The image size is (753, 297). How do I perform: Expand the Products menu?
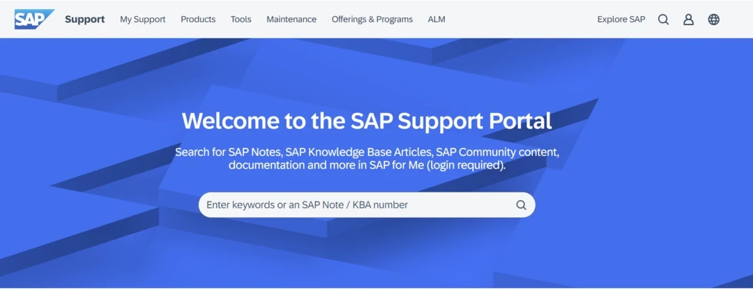(198, 20)
